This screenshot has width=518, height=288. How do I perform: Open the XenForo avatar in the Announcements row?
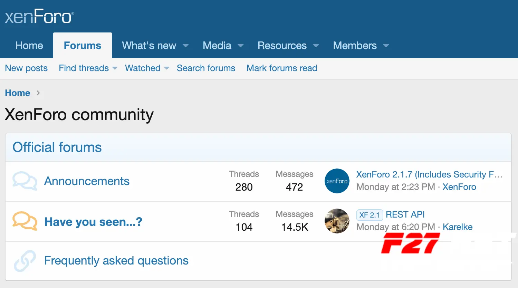337,181
